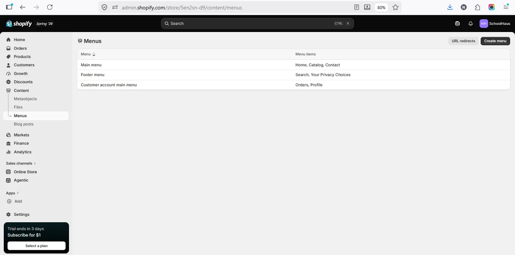
Task: Go back to the previous browser page
Action: pyautogui.click(x=23, y=7)
